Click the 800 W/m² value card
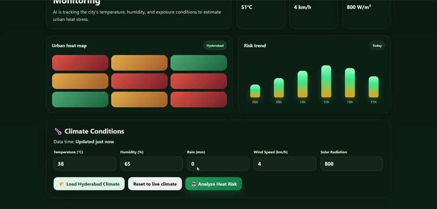437x209 pixels. click(x=366, y=14)
